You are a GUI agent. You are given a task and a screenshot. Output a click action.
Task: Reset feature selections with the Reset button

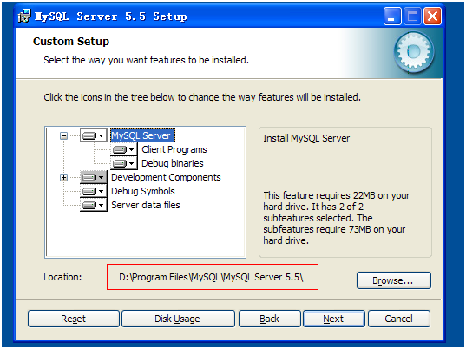(74, 319)
